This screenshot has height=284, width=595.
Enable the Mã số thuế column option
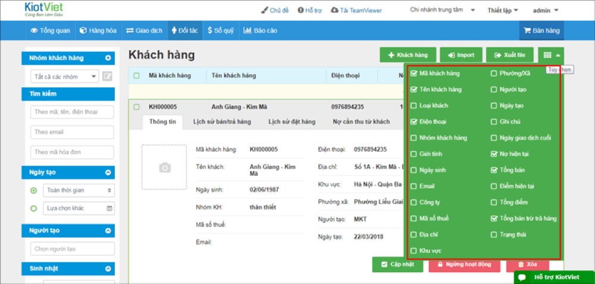tap(414, 219)
